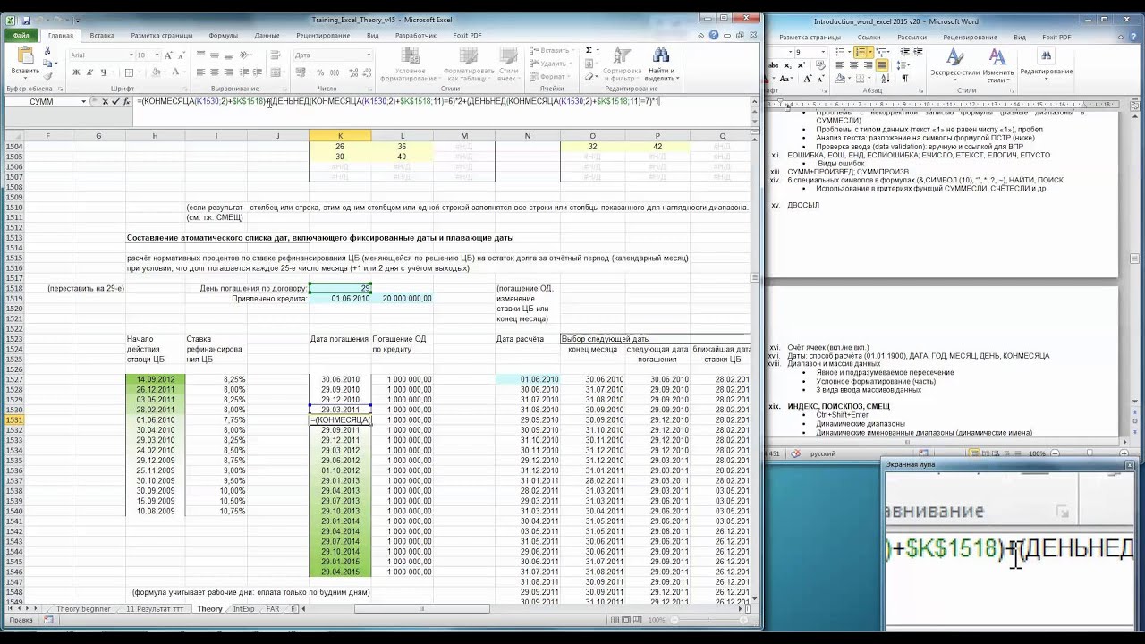The height and width of the screenshot is (644, 1145).
Task: Open the Файл tab in Excel
Action: pos(21,36)
